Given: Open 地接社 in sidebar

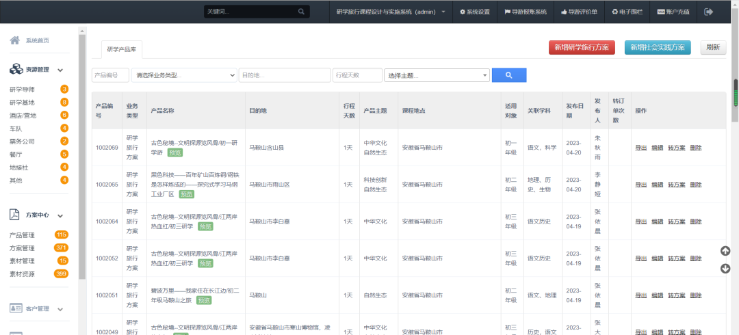Looking at the screenshot, I should 19,167.
